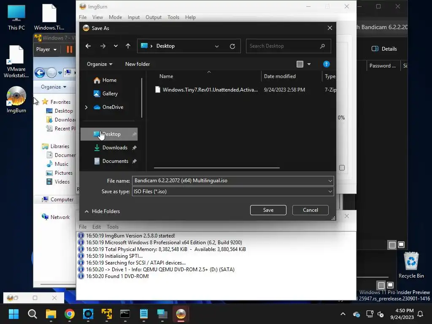The width and height of the screenshot is (432, 324).
Task: Click muted volume tray icon
Action: [381, 314]
